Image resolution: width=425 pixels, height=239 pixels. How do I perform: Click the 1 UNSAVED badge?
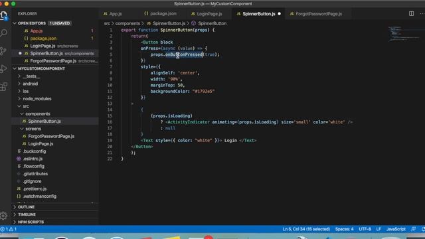tap(60, 23)
